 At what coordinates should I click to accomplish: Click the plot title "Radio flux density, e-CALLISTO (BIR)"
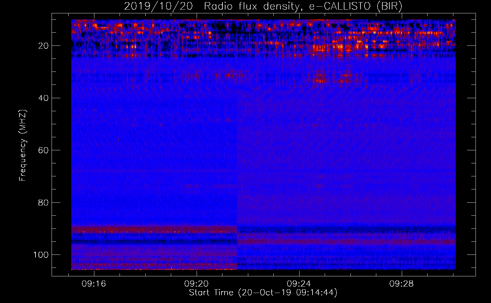pos(303,6)
